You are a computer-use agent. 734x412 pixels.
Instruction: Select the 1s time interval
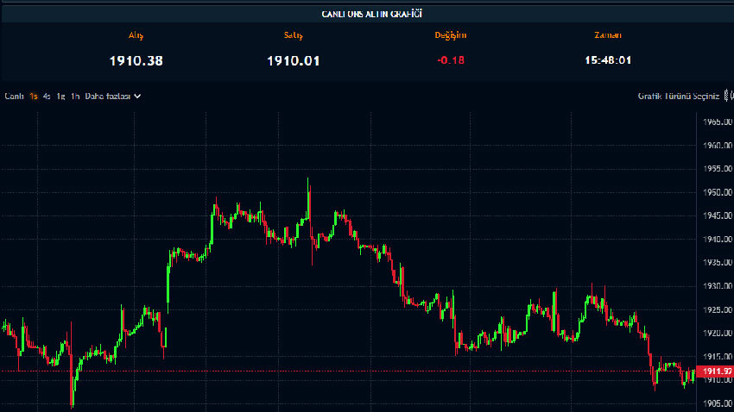33,97
